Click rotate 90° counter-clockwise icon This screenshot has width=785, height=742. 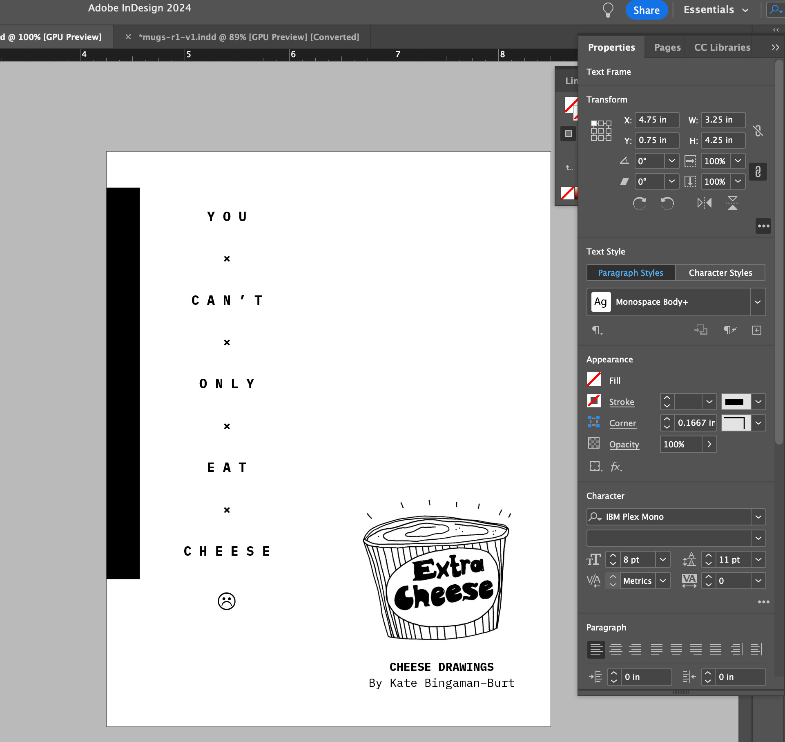[x=667, y=203]
